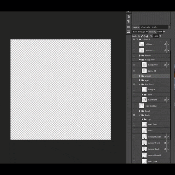175x175 pixels.
Task: Show the mouth folder
Action: (x=134, y=76)
